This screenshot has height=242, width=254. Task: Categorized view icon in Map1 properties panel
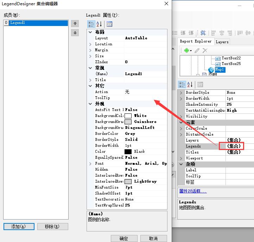(182, 84)
